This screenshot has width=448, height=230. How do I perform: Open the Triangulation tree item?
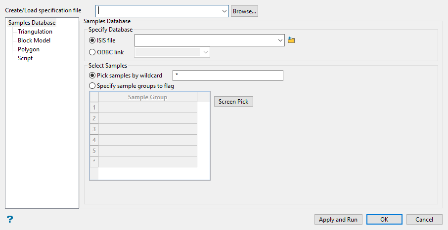click(35, 32)
